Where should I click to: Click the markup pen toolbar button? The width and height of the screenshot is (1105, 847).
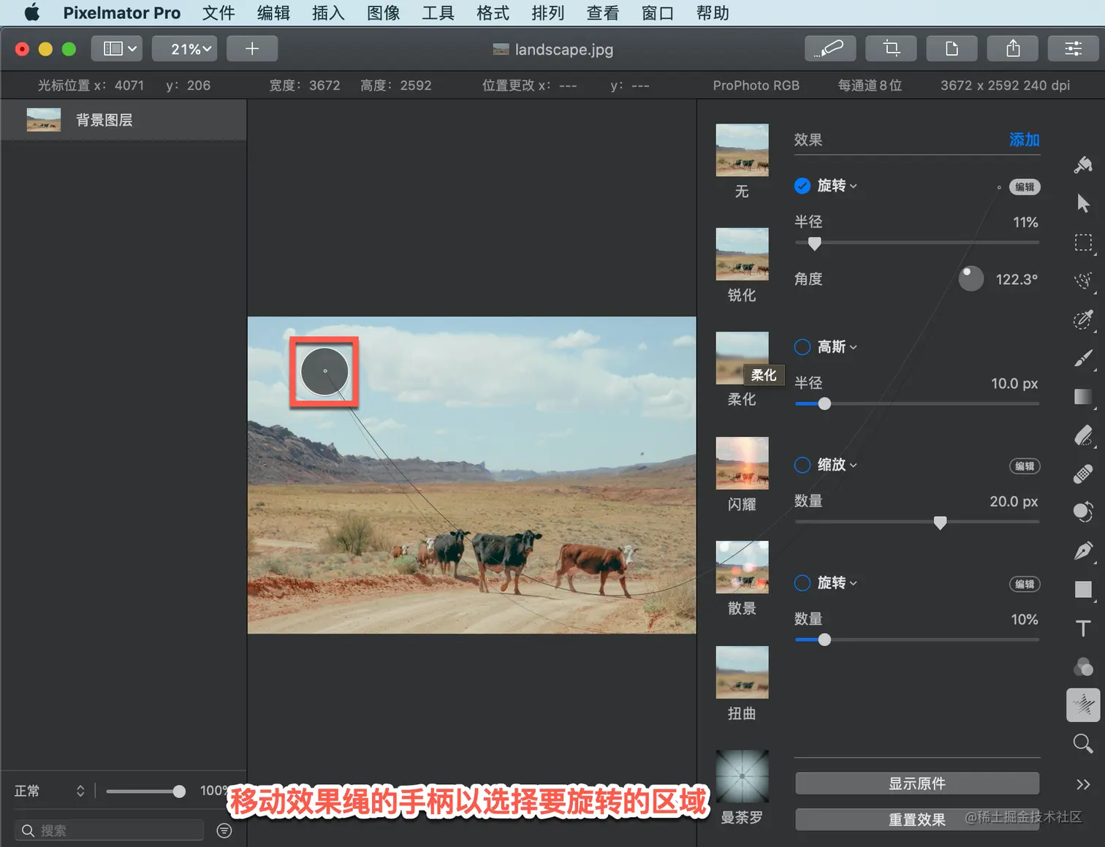click(x=829, y=49)
